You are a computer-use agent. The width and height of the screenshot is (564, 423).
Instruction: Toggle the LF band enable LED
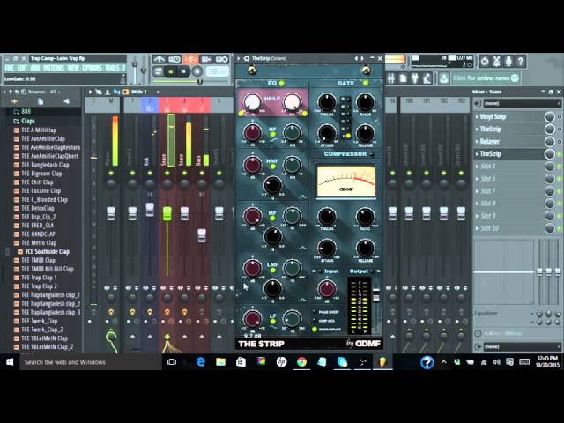point(272,321)
